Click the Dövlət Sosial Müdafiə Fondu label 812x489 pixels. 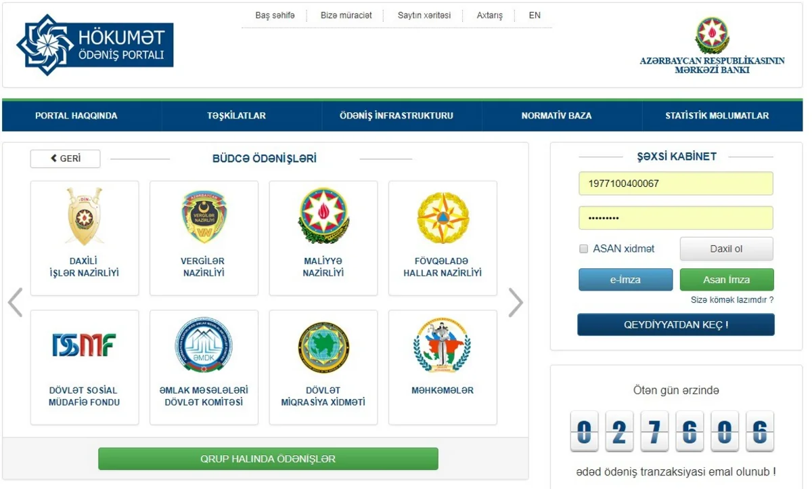(85, 396)
